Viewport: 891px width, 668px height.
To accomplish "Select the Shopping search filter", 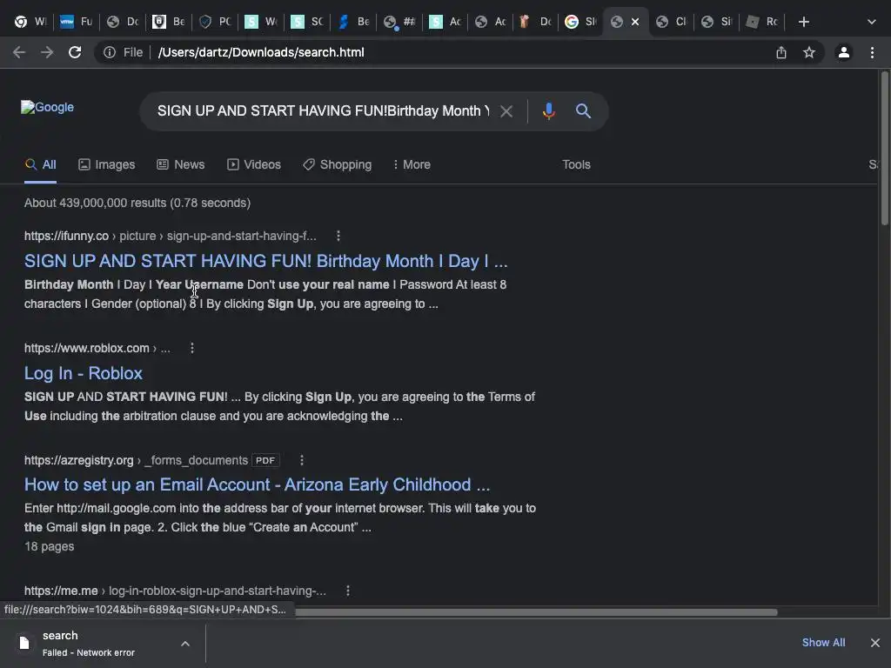I will pos(338,164).
